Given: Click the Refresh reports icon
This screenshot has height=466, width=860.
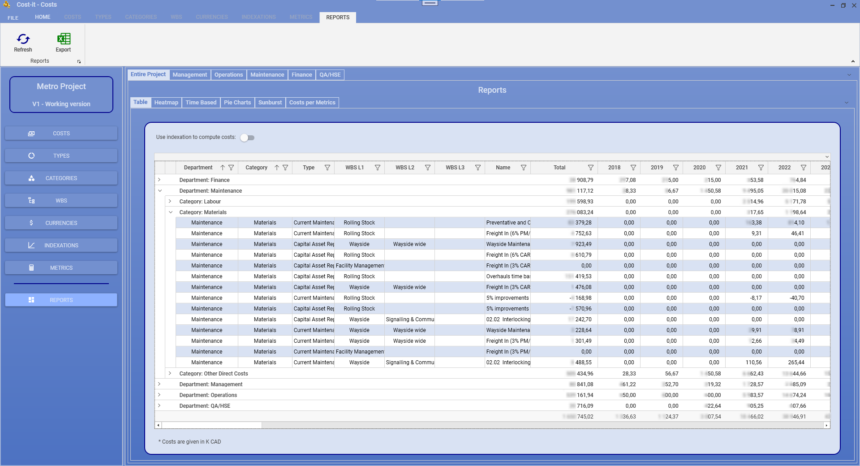Looking at the screenshot, I should click(x=23, y=39).
